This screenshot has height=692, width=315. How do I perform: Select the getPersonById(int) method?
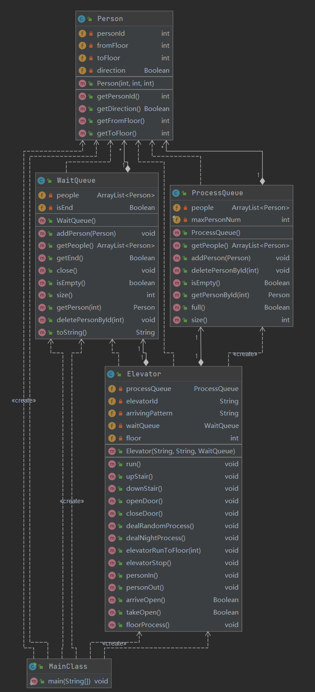220,295
